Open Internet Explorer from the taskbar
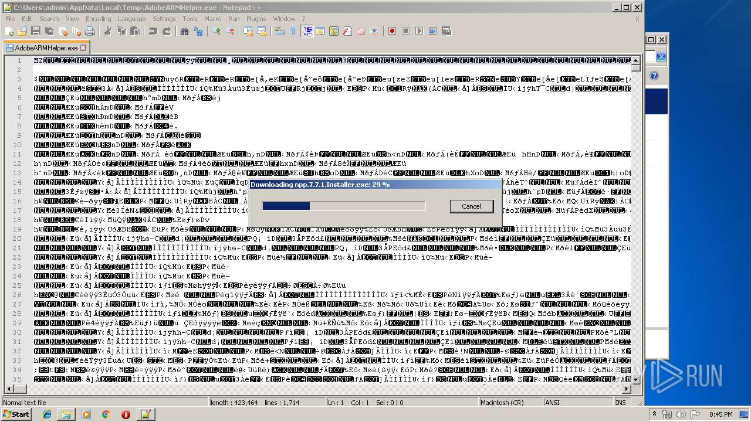The width and height of the screenshot is (751, 422). pyautogui.click(x=47, y=414)
